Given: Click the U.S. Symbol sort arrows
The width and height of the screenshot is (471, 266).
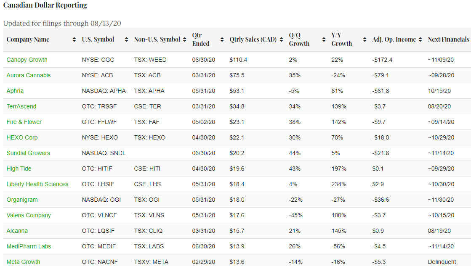Looking at the screenshot, I should [126, 40].
